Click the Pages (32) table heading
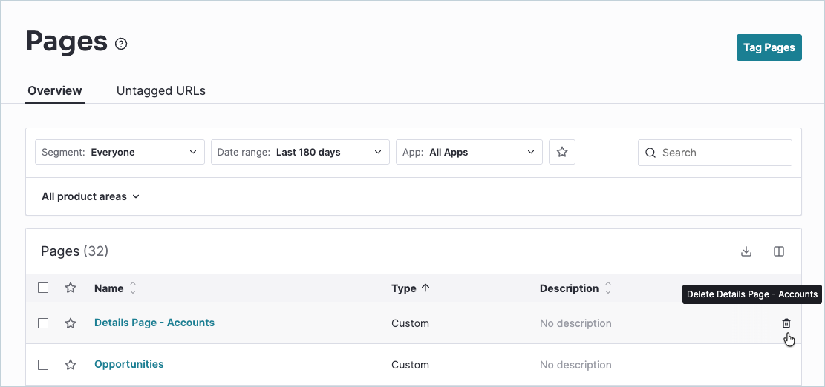825x387 pixels. (75, 251)
